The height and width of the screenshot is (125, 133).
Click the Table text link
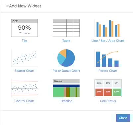[66, 41]
